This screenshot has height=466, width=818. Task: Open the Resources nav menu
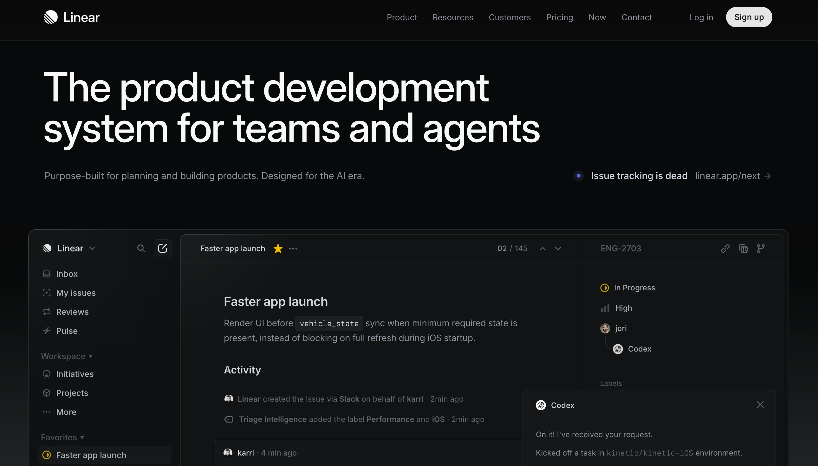pyautogui.click(x=452, y=17)
